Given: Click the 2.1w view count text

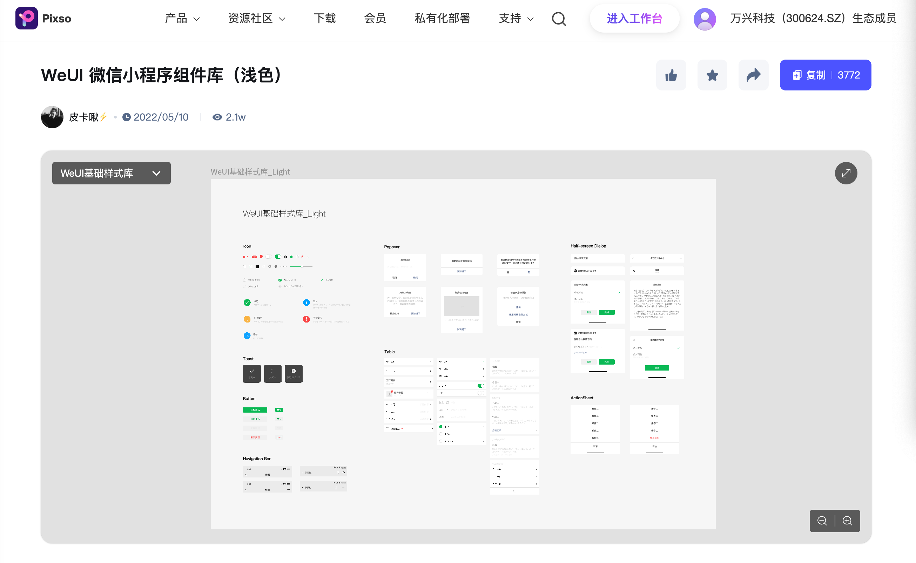Looking at the screenshot, I should click(x=236, y=117).
